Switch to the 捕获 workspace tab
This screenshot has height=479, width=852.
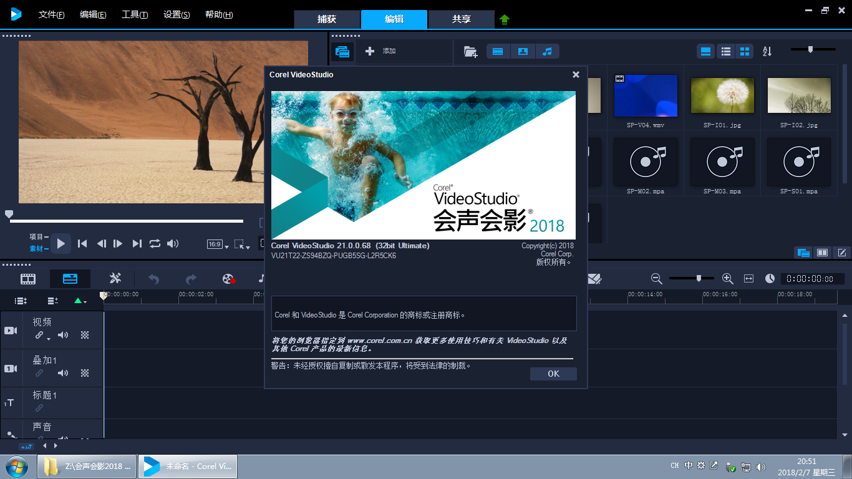coord(327,19)
